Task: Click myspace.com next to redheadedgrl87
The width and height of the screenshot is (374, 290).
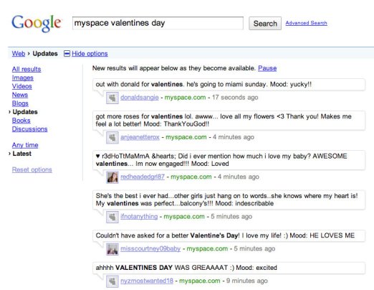Action: pyautogui.click(x=191, y=177)
